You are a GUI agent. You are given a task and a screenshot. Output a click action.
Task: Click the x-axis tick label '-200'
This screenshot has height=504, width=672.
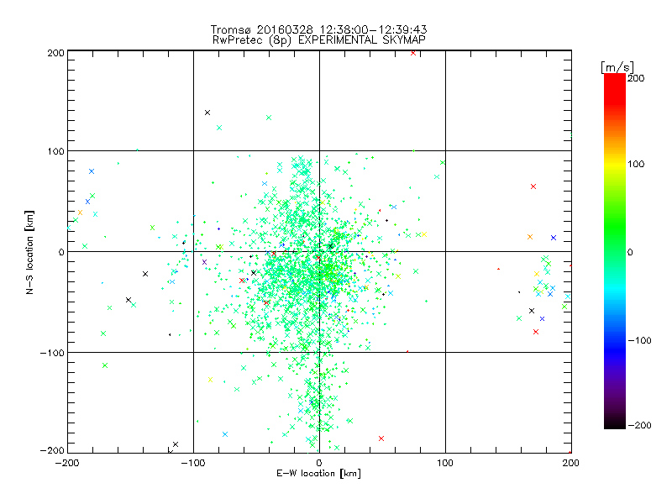[x=67, y=463]
